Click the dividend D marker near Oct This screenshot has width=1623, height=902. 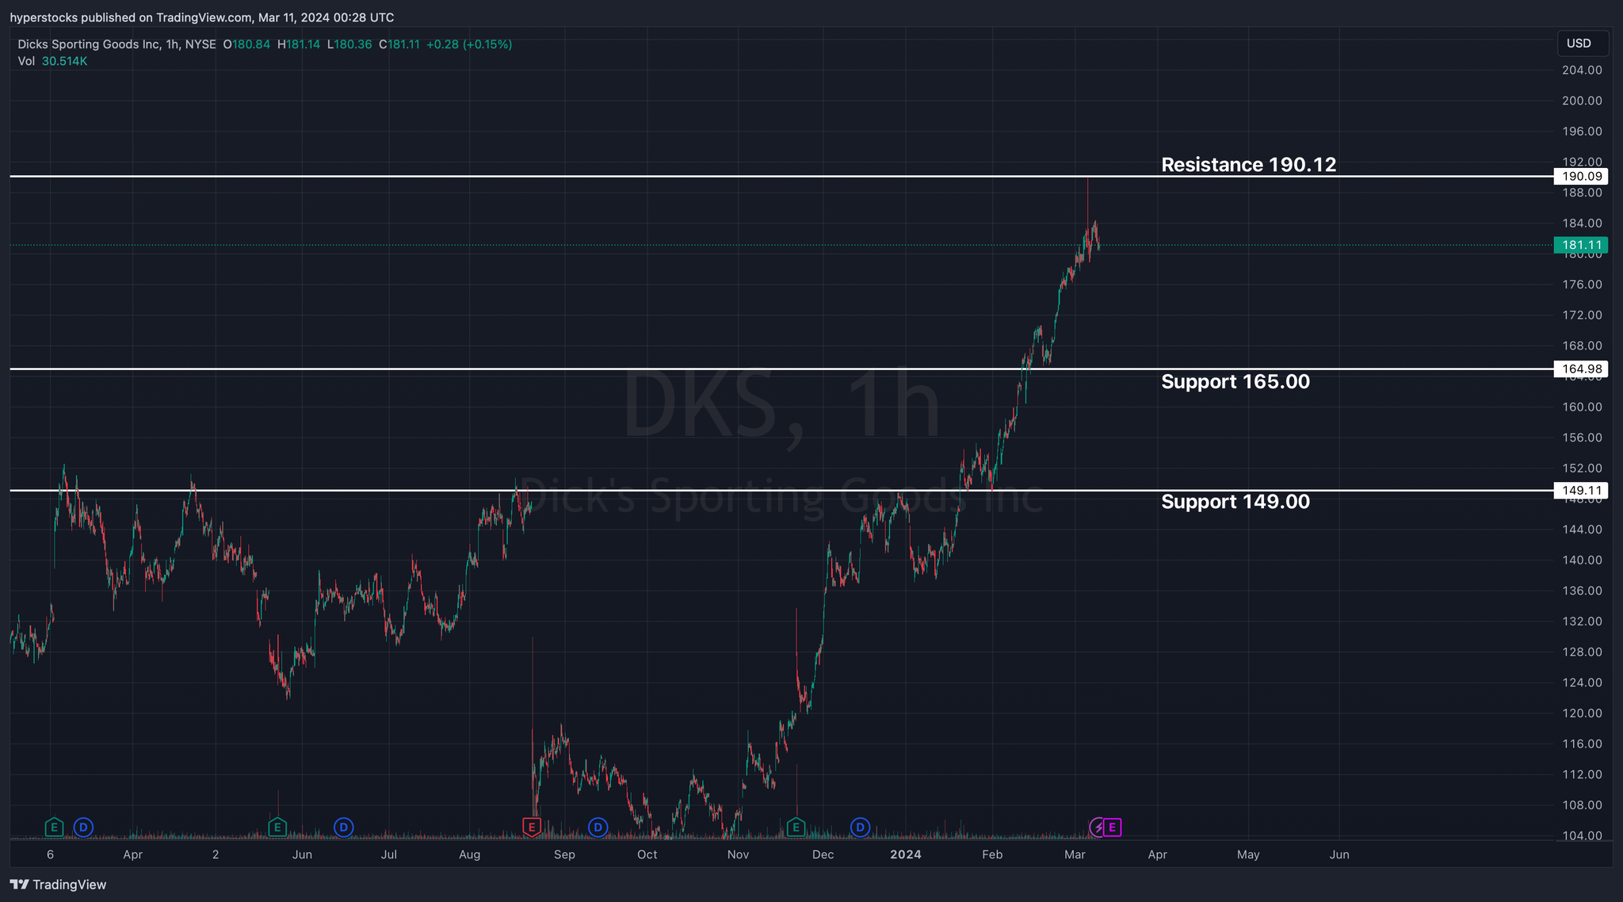(598, 827)
